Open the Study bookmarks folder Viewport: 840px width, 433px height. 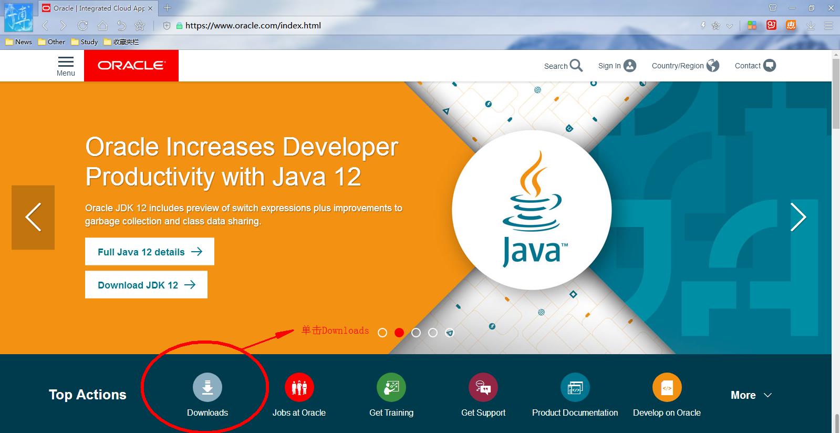[x=85, y=42]
